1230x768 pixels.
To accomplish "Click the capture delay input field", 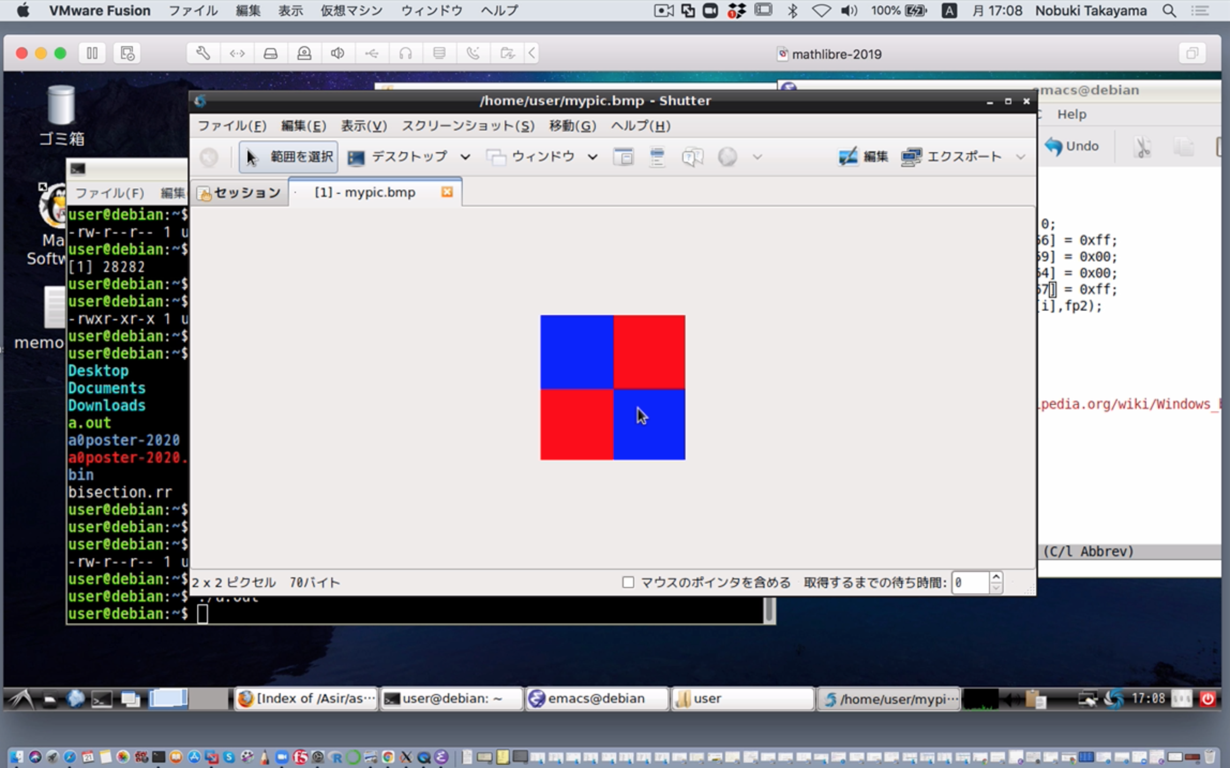I will [x=970, y=582].
